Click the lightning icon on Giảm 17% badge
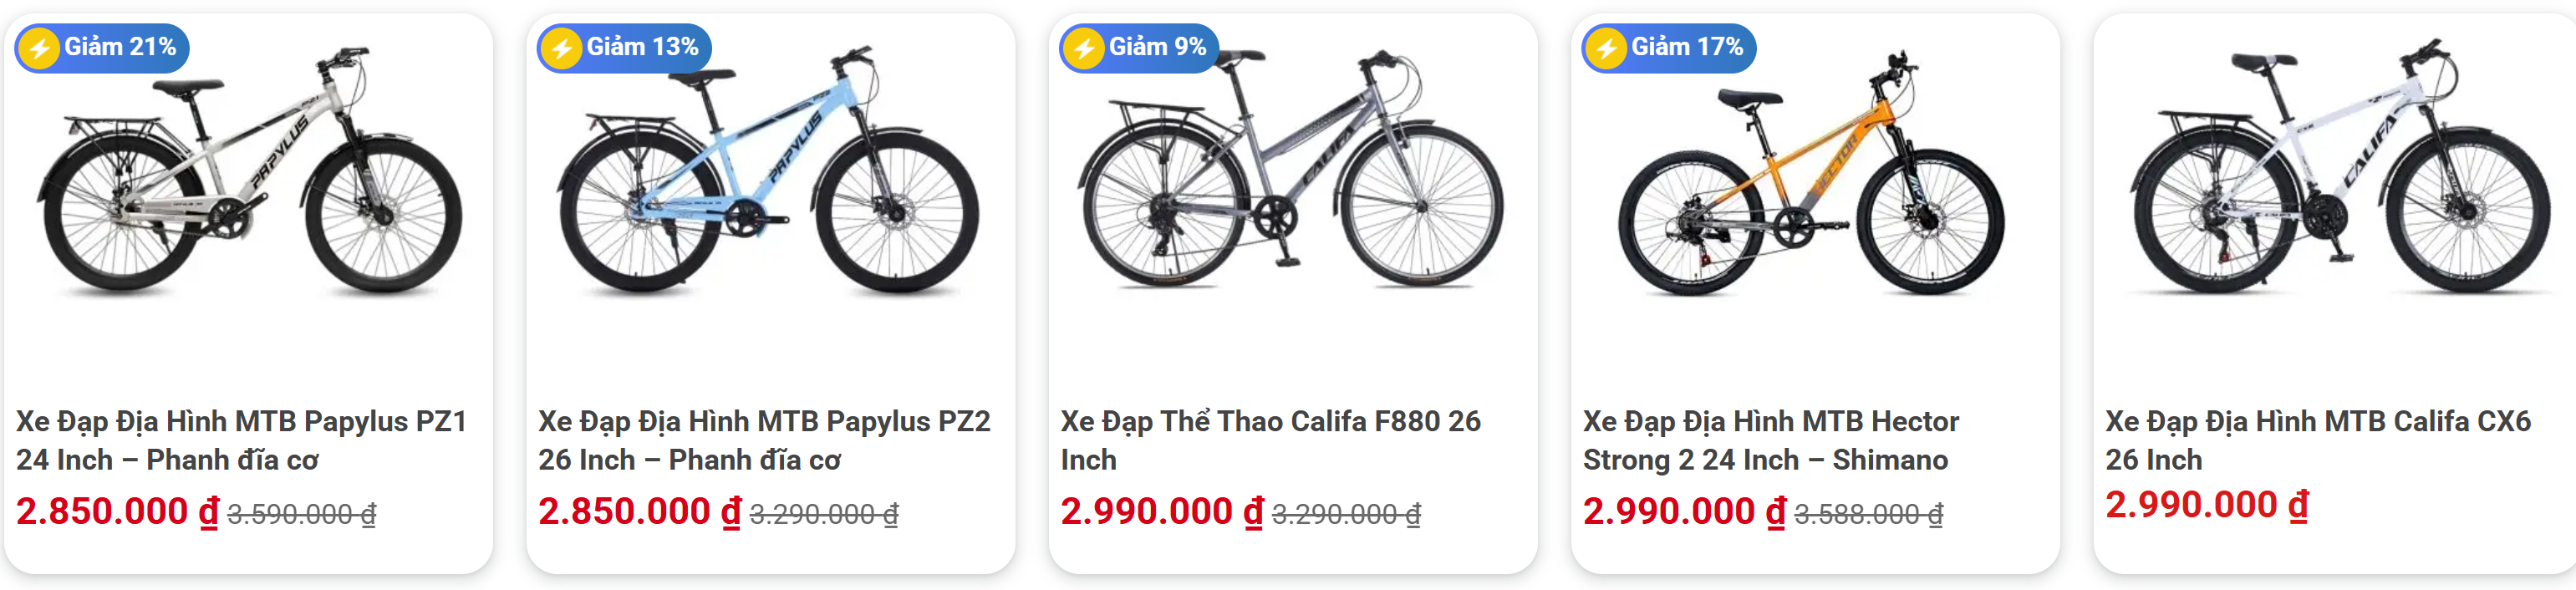Screen dimensions: 2576x590 click(x=1607, y=48)
